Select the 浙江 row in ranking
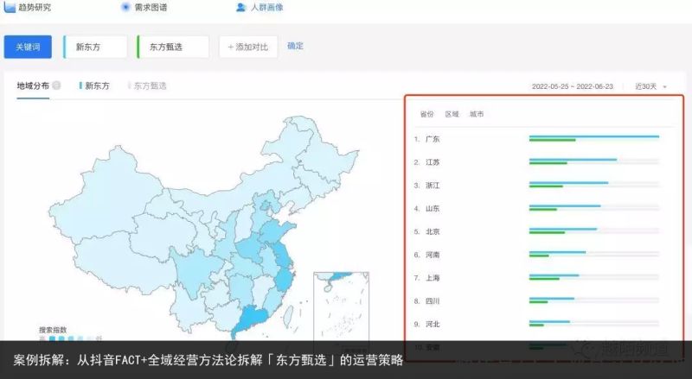692x379 pixels. click(536, 185)
